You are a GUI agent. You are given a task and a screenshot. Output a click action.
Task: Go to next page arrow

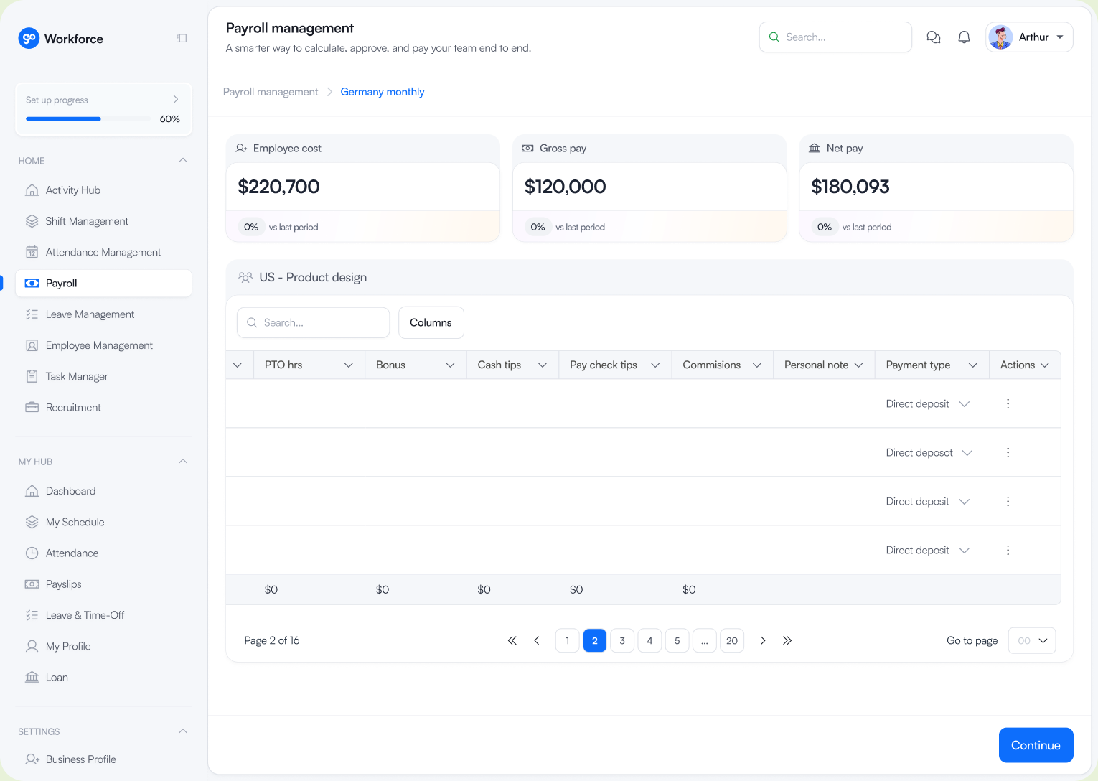tap(763, 640)
